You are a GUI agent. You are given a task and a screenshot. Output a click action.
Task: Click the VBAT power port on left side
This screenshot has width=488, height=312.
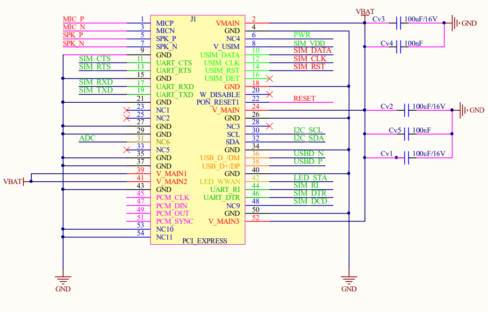(x=26, y=182)
